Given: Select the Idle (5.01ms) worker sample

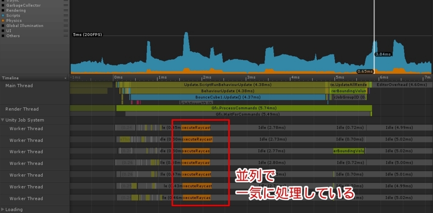Looking at the screenshot, I should [x=399, y=175].
